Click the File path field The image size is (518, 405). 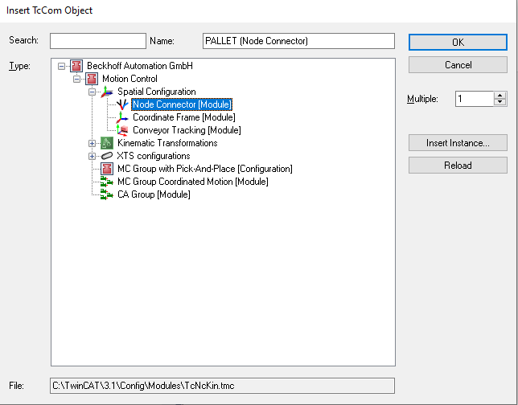pyautogui.click(x=222, y=386)
